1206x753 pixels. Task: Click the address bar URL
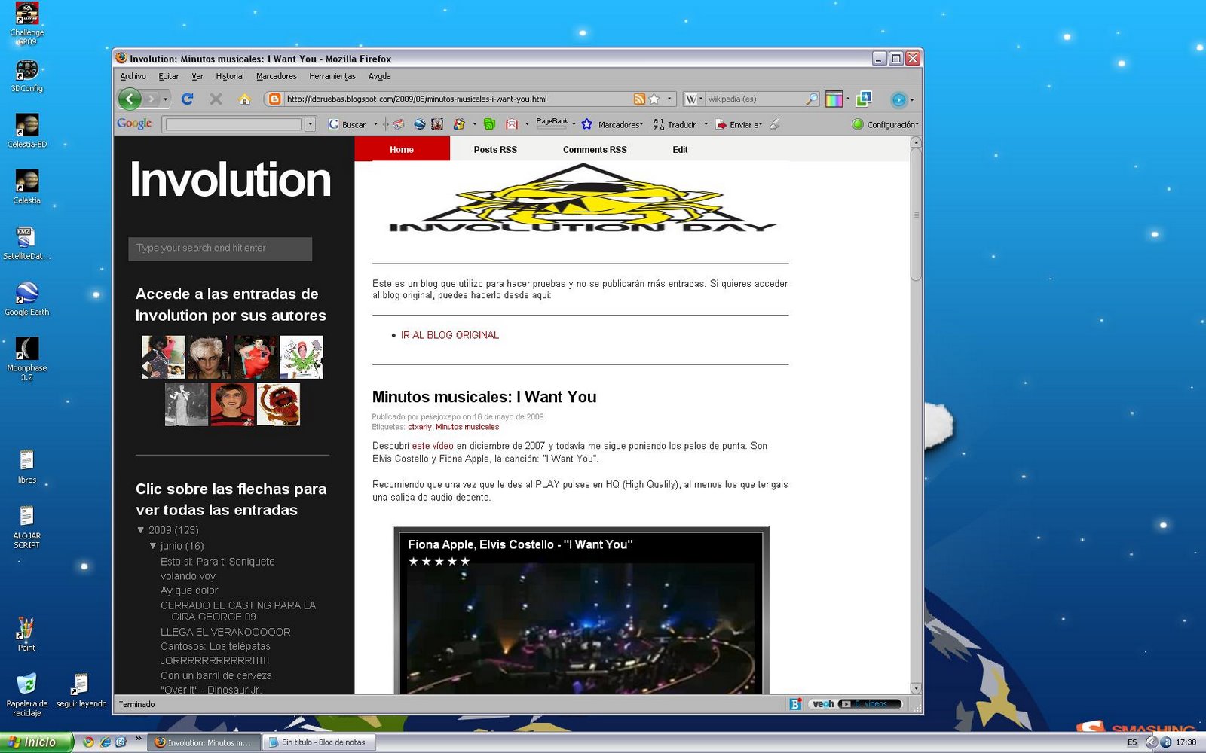[x=417, y=99]
